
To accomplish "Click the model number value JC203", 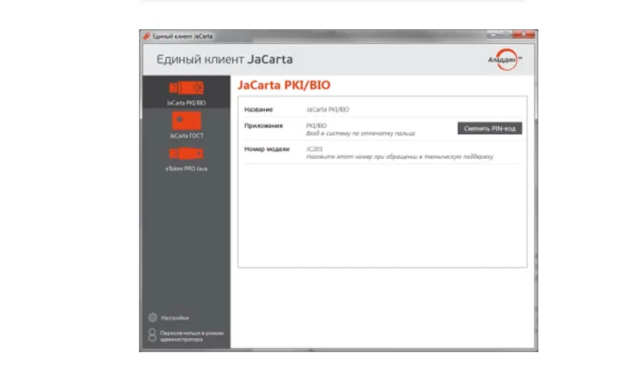I will pyautogui.click(x=314, y=149).
